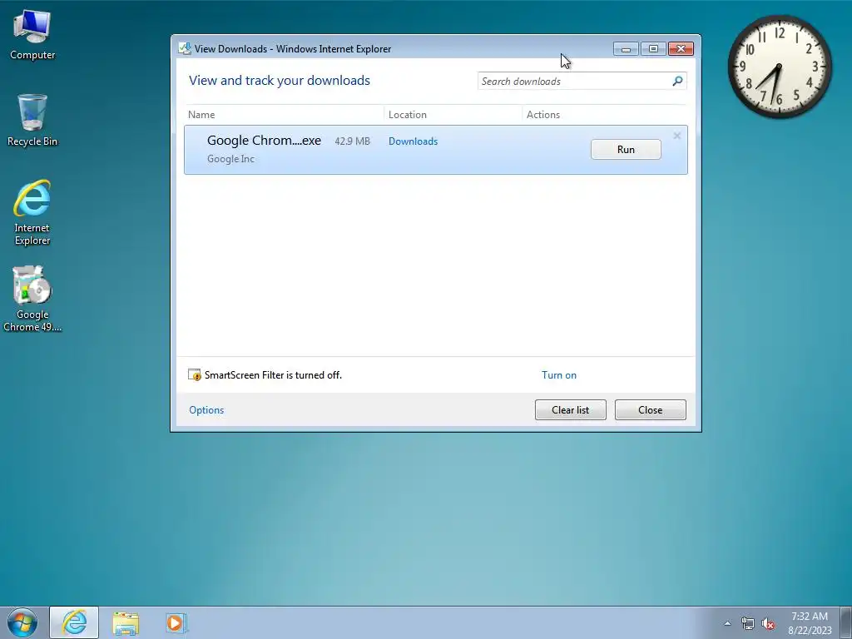The image size is (852, 639).
Task: Click the network status tray icon
Action: [748, 623]
